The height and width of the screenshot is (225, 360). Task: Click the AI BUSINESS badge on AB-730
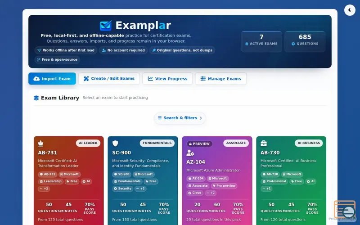309,143
